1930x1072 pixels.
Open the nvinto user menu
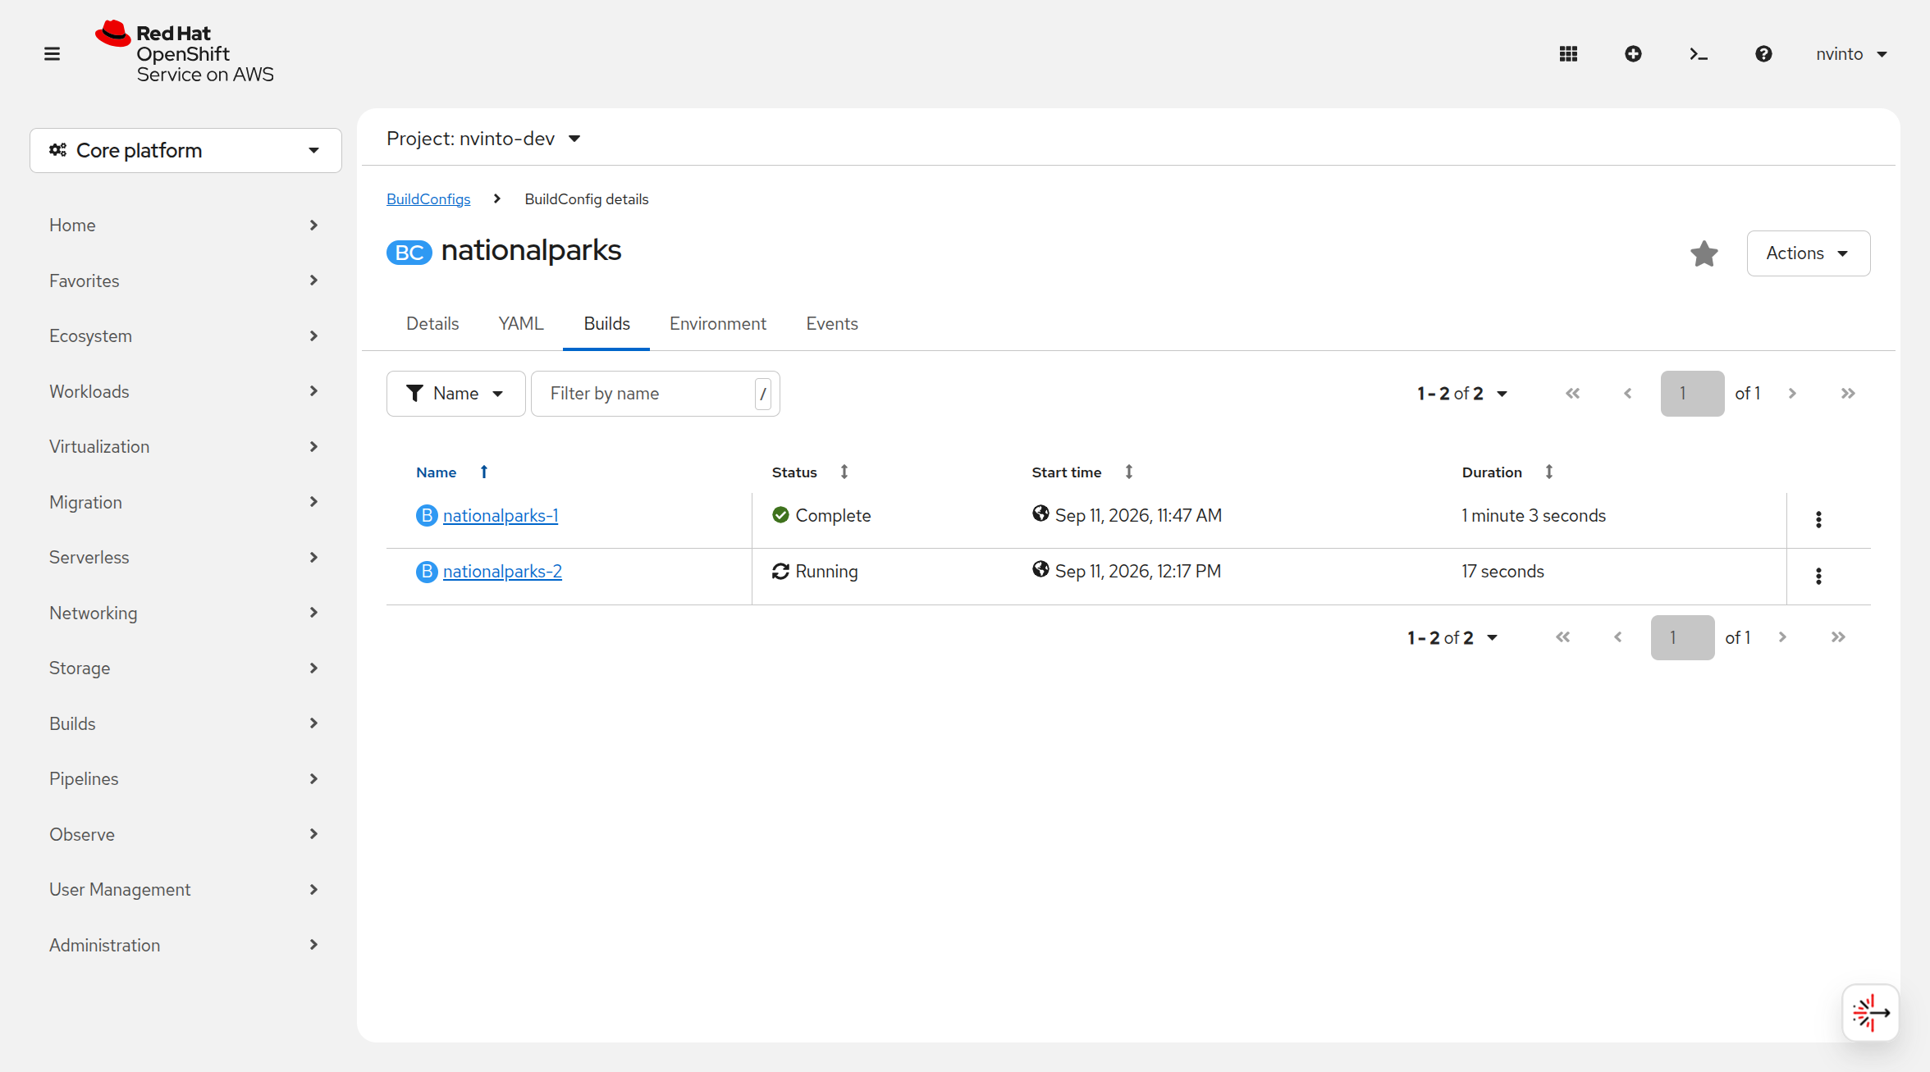pos(1851,54)
